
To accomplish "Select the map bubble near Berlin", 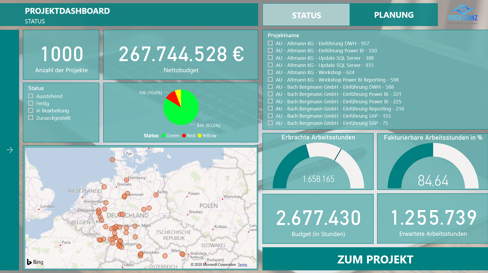I will pos(156,195).
